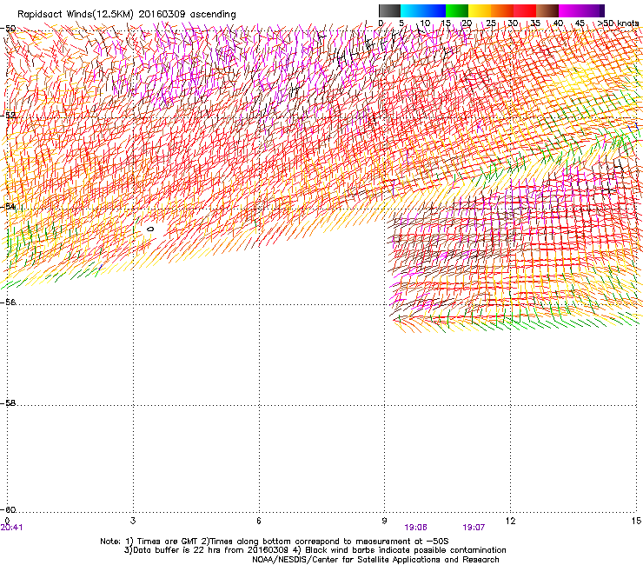Click the red 30-35 knots color segment
The width and height of the screenshot is (643, 565).
[x=525, y=10]
